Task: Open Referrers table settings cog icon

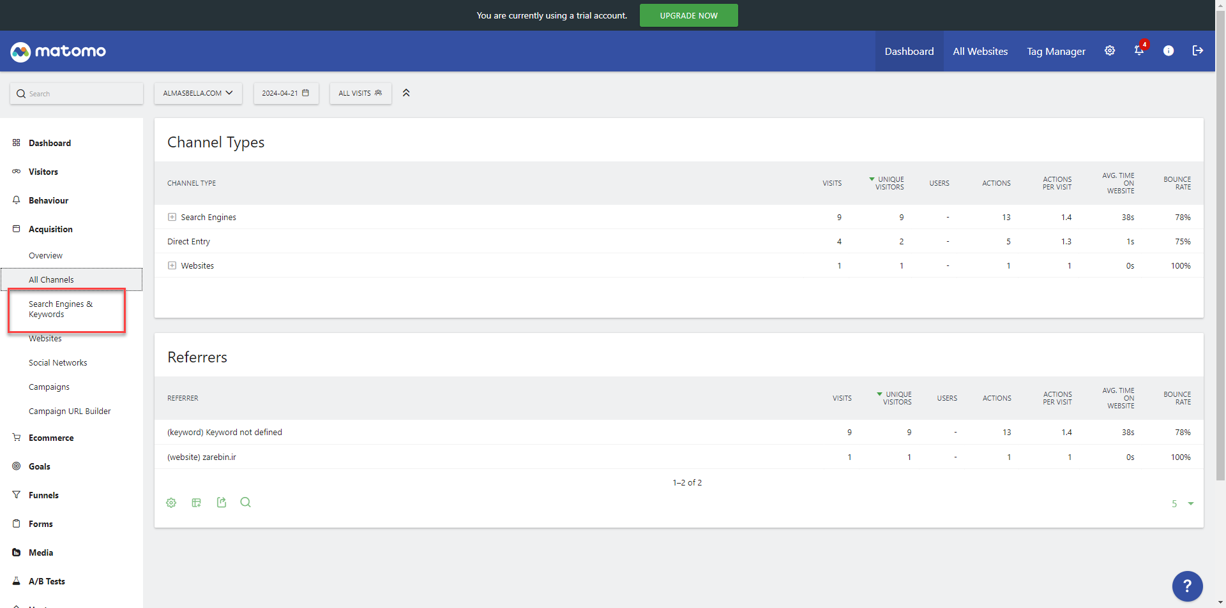Action: coord(171,503)
